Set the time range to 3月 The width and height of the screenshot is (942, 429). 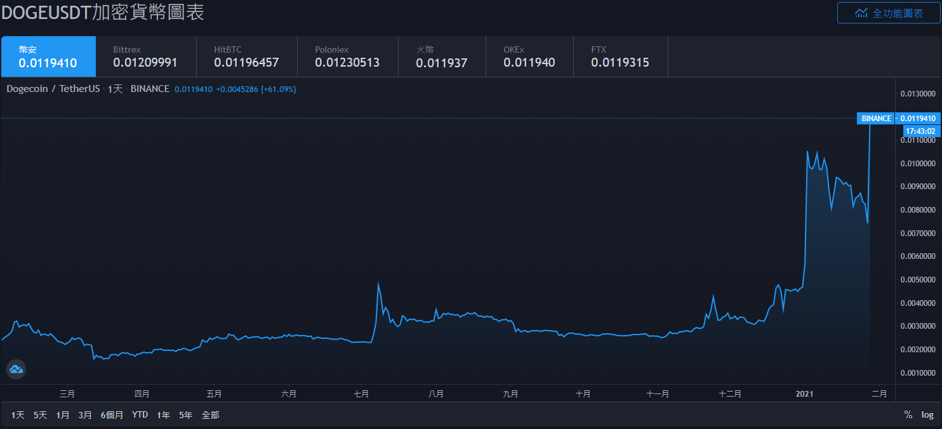pyautogui.click(x=85, y=415)
